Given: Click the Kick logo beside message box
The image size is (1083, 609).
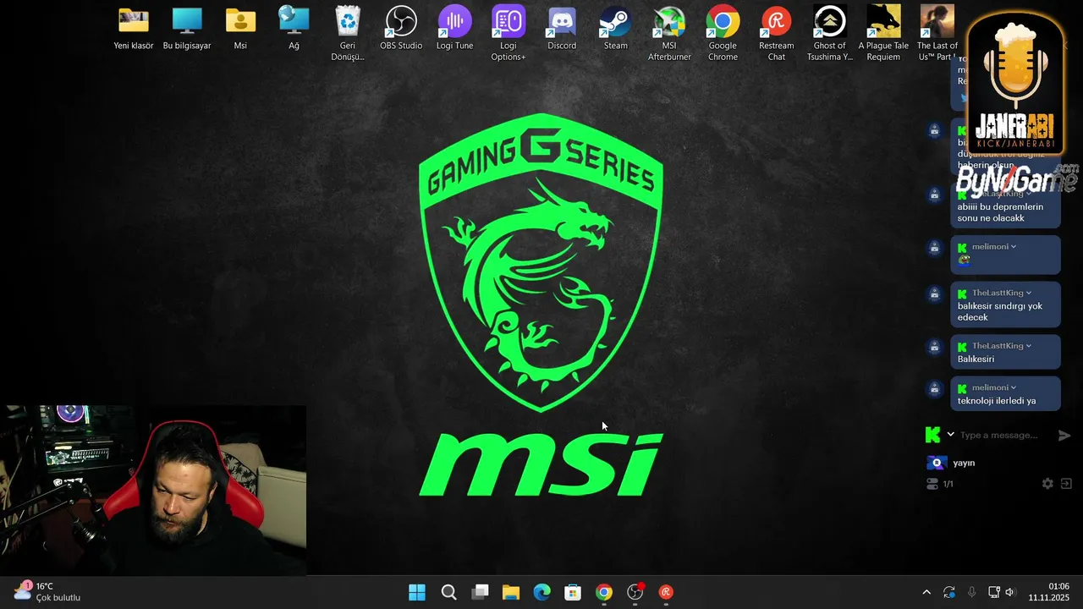Looking at the screenshot, I should click(x=933, y=435).
